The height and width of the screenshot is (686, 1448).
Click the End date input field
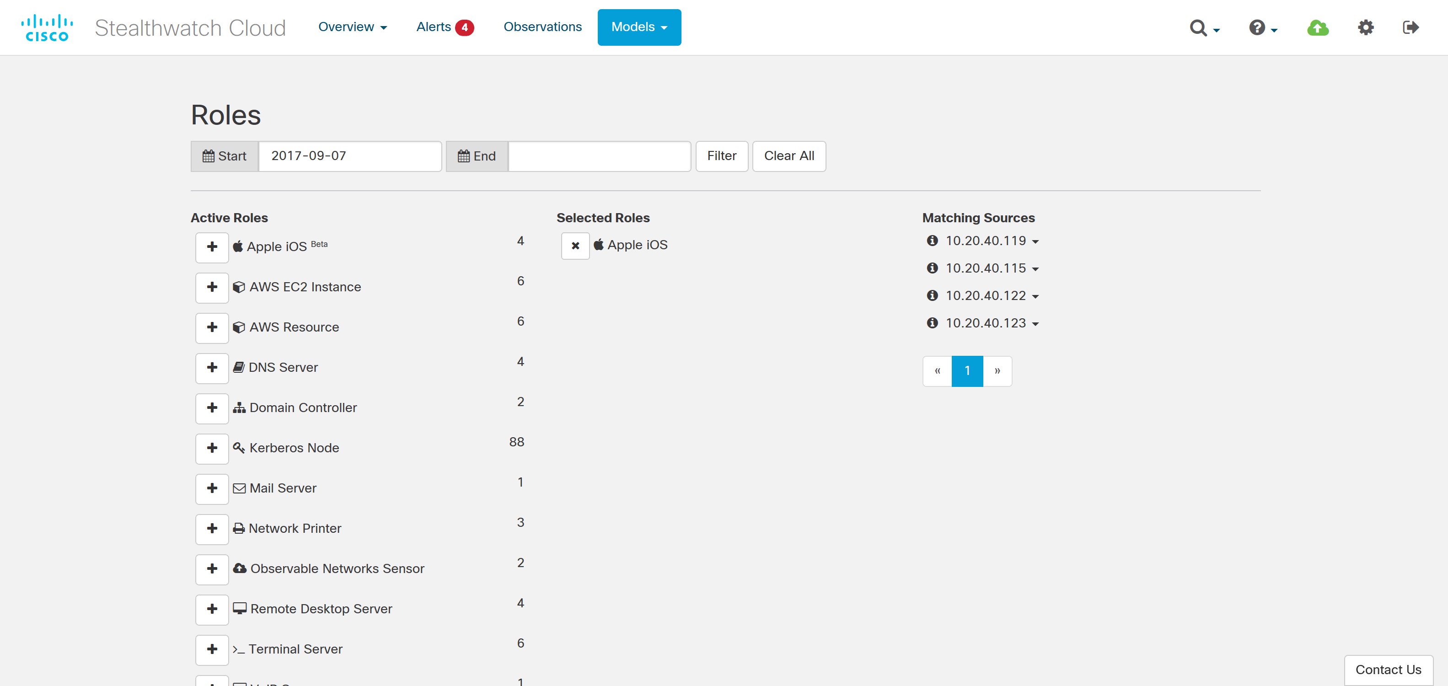click(x=599, y=156)
